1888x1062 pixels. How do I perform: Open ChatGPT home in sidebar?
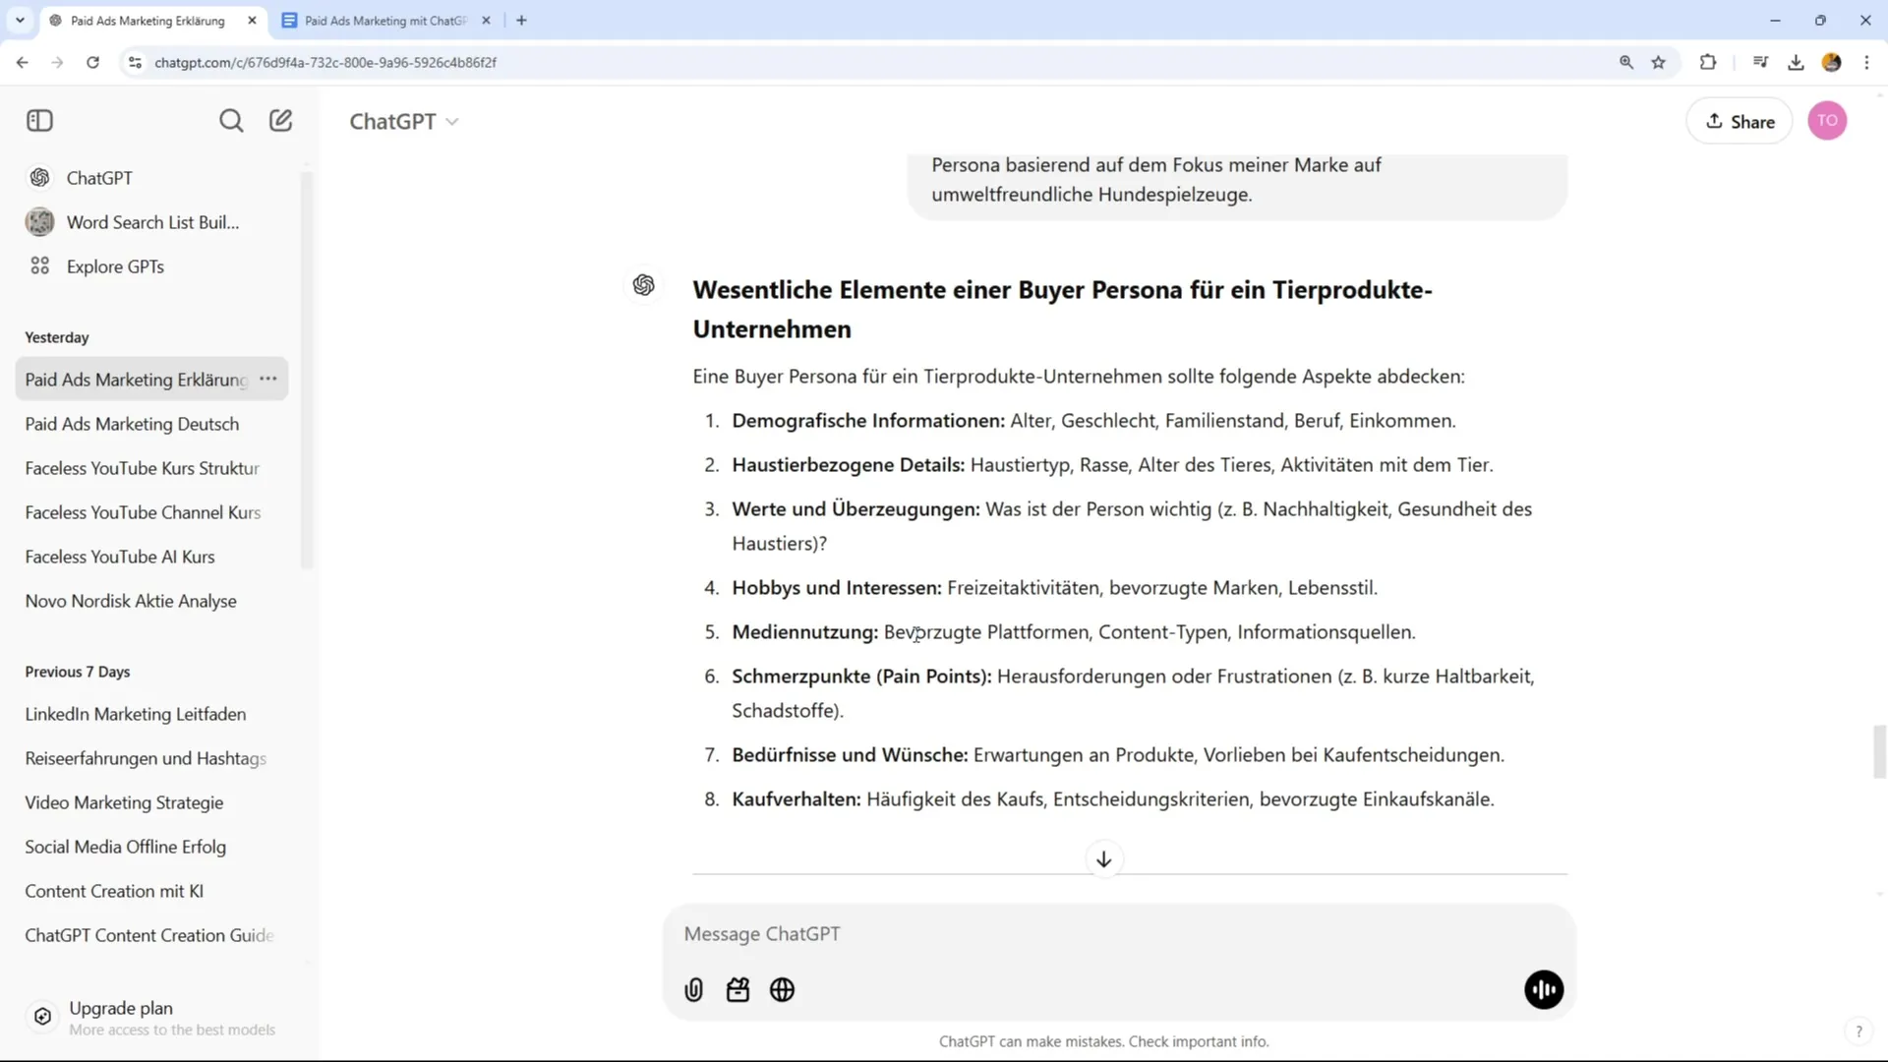click(x=99, y=178)
